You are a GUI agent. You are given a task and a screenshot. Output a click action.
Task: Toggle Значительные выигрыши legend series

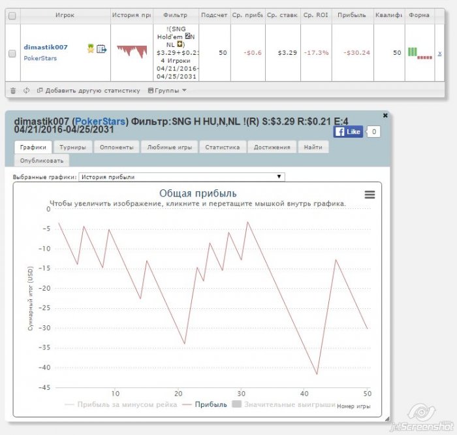click(x=283, y=405)
